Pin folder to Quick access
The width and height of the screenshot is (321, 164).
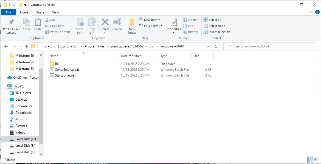pos(12,26)
